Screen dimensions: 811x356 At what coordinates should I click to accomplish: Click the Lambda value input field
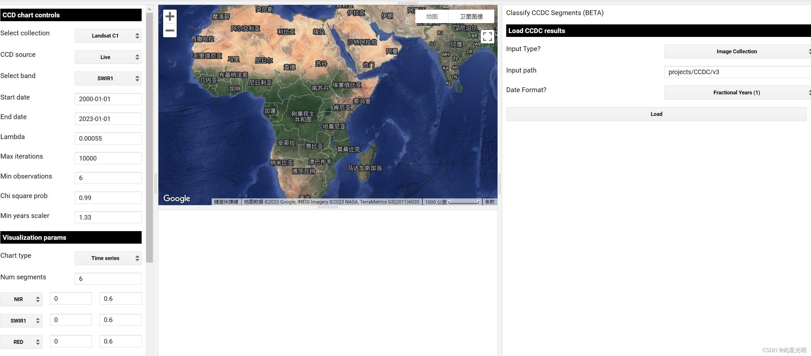pos(108,138)
